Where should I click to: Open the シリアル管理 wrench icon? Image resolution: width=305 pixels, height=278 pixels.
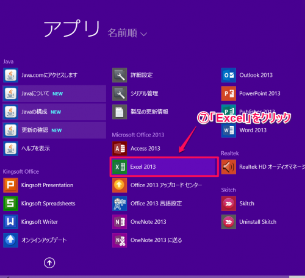(120, 93)
